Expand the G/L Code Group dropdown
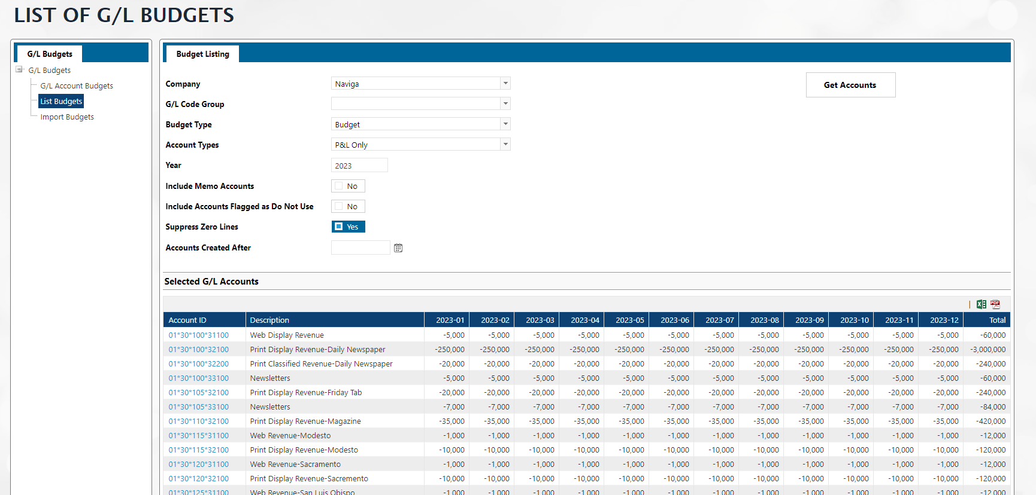 click(x=505, y=104)
